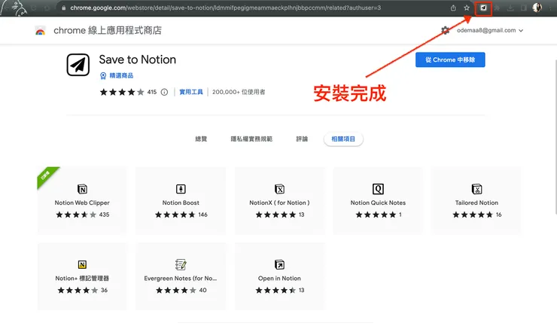Bookmark this page with the star icon
The image size is (557, 329).
point(467,8)
